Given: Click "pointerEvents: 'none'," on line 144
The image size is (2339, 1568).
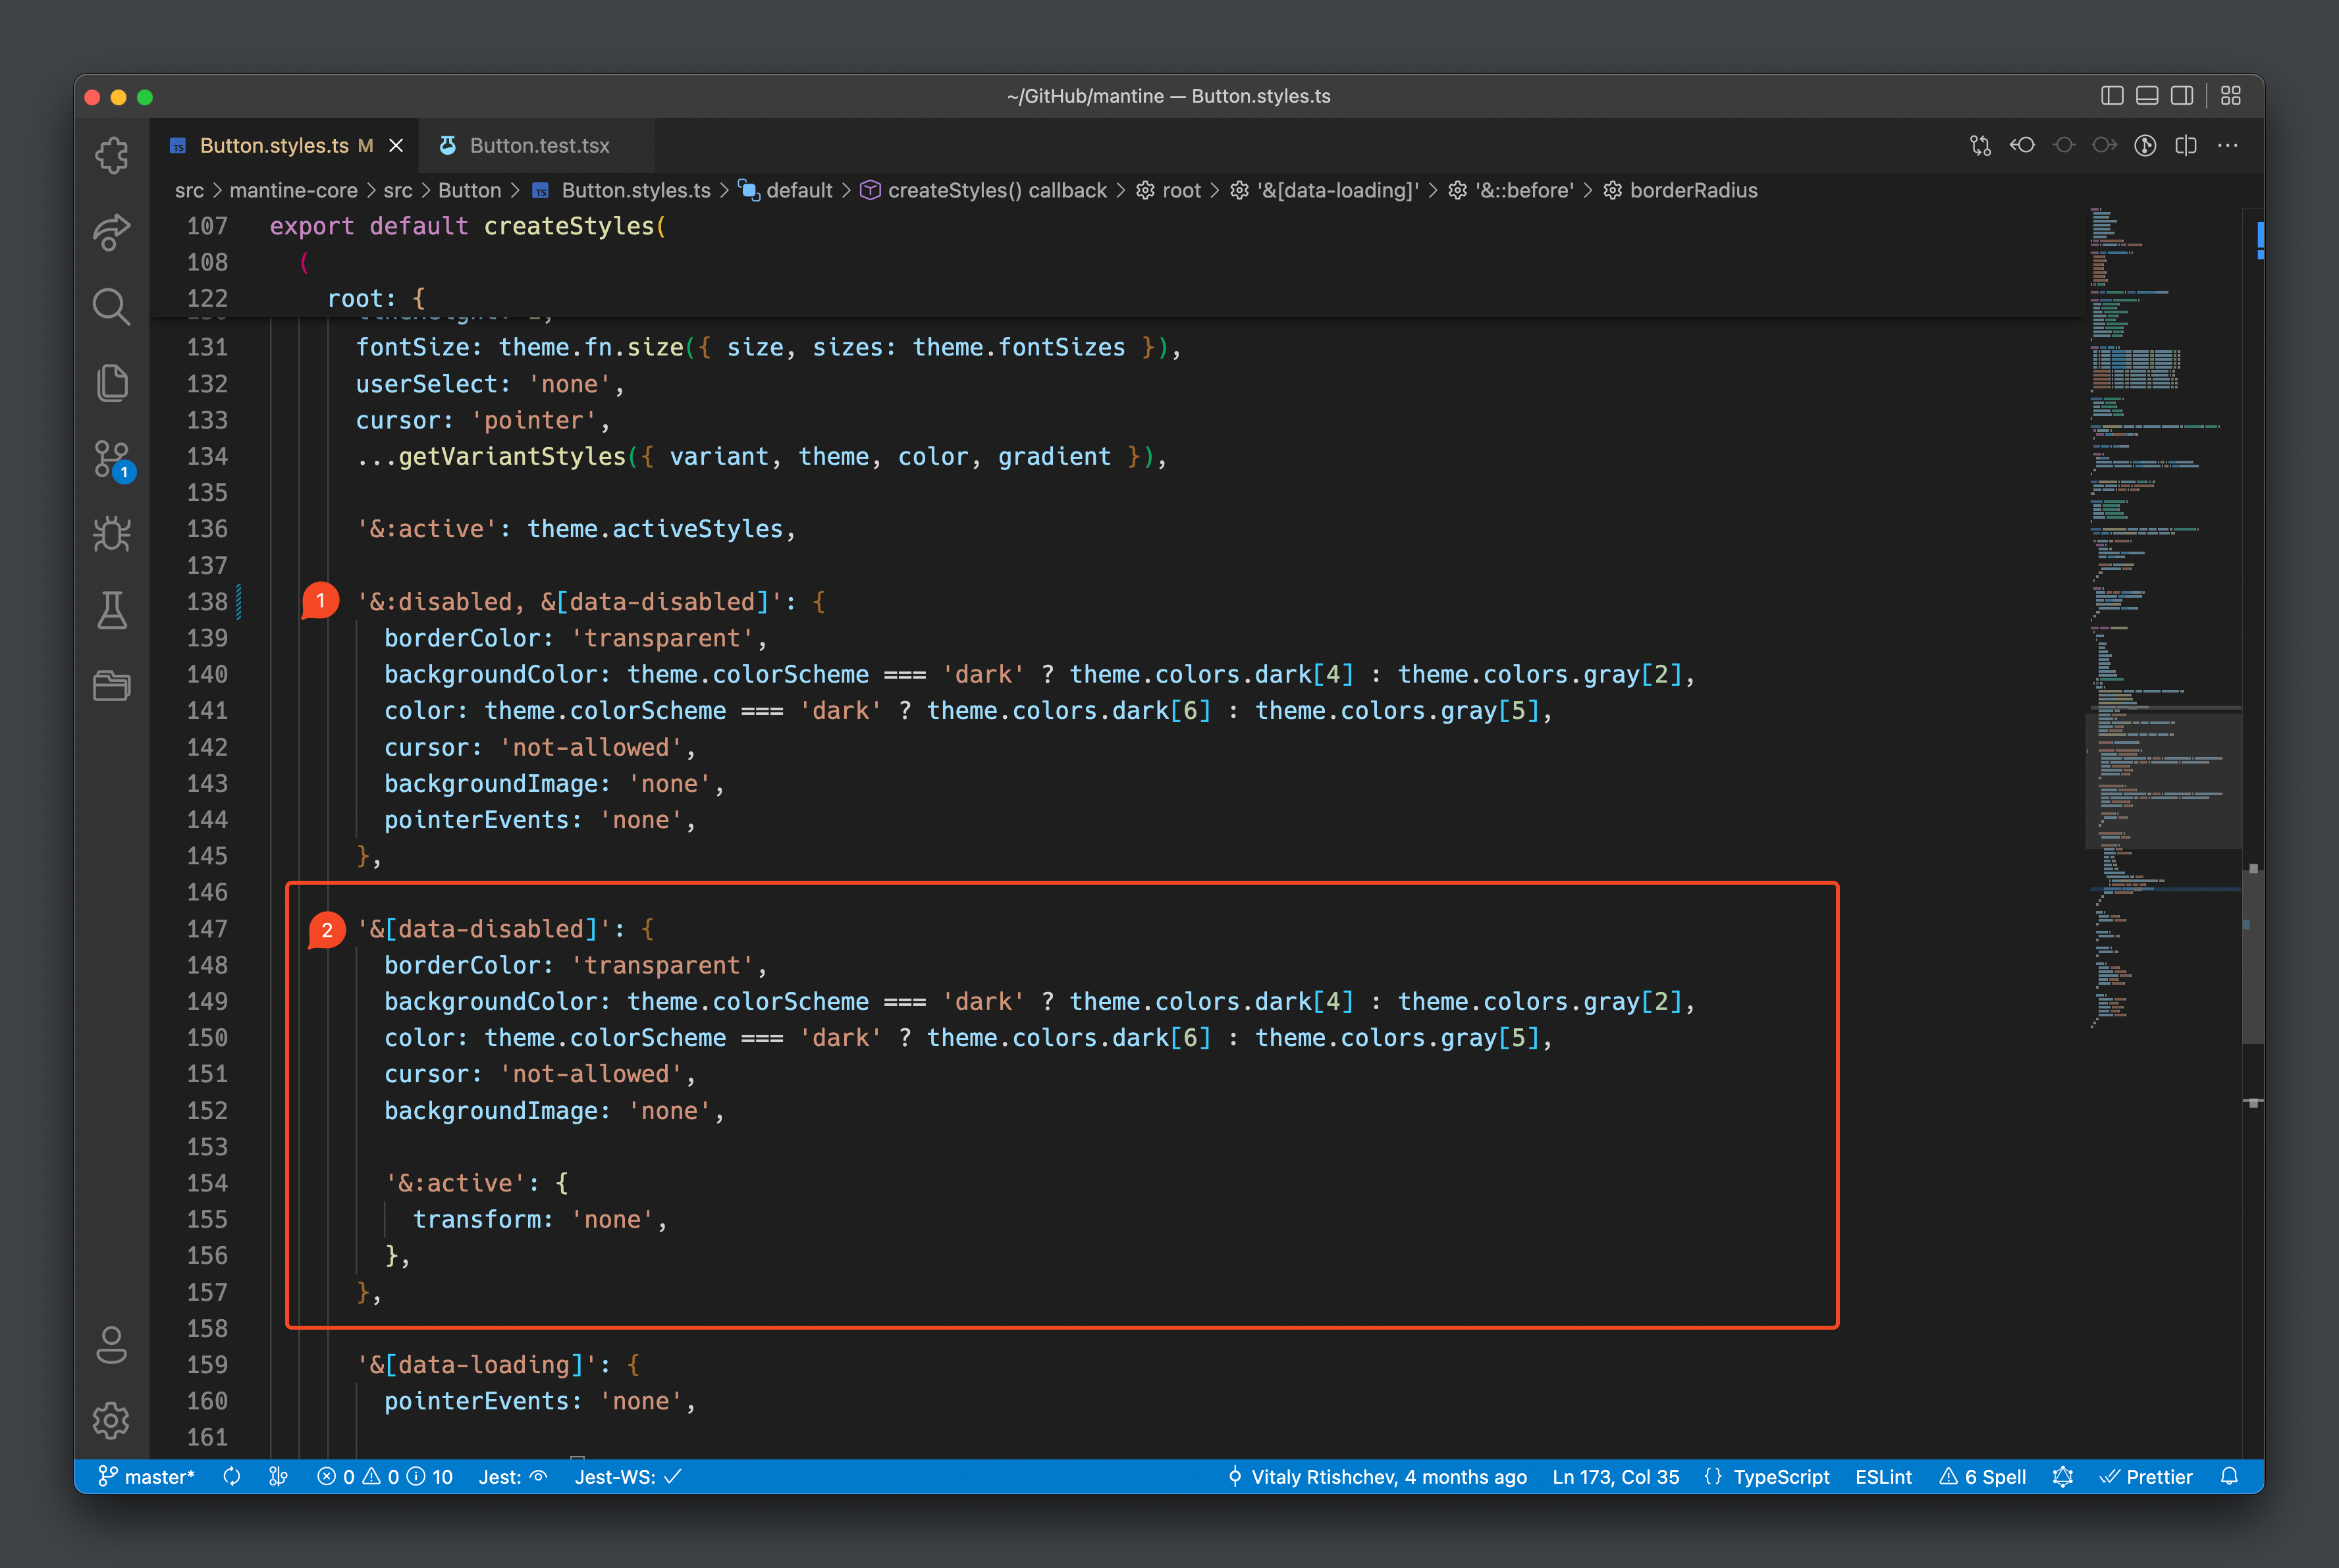Looking at the screenshot, I should [x=540, y=820].
